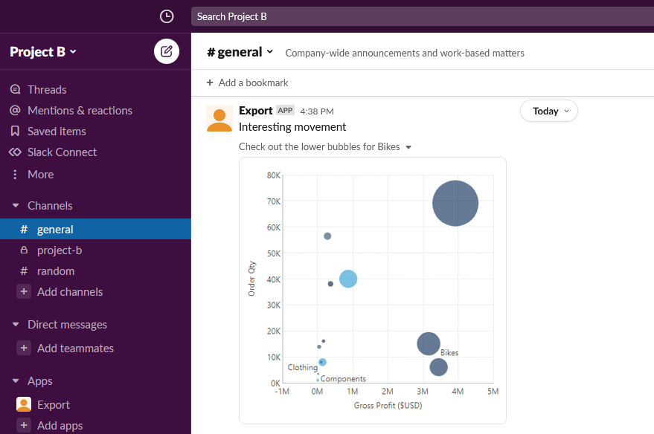
Task: Click the Slack Connect icon
Action: pyautogui.click(x=15, y=152)
